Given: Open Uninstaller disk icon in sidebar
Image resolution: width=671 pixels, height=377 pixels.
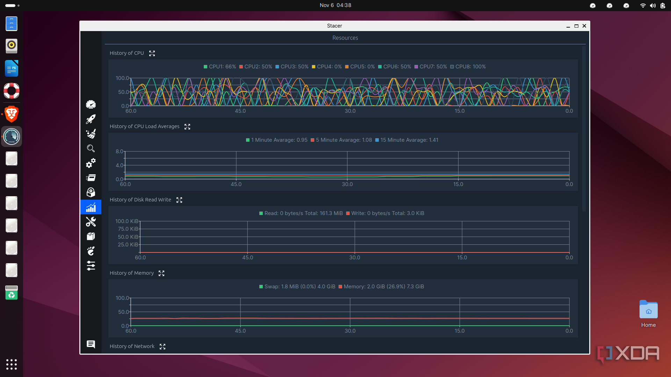Looking at the screenshot, I should click(x=91, y=192).
